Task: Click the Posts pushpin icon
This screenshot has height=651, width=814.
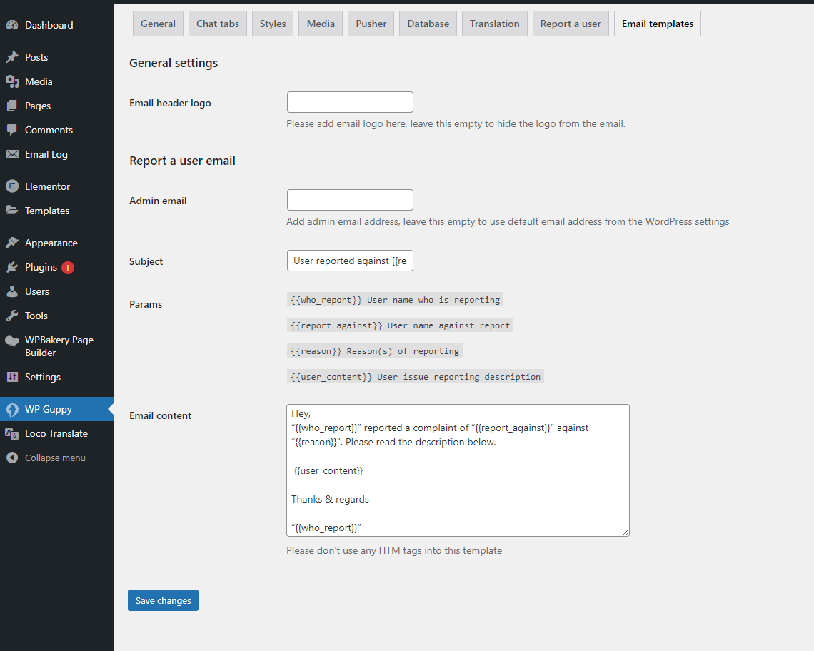Action: (x=12, y=57)
